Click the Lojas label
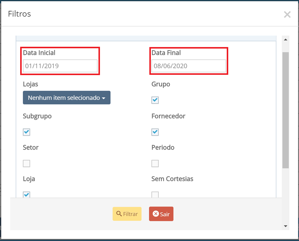Image resolution: width=299 pixels, height=241 pixels. click(x=30, y=84)
